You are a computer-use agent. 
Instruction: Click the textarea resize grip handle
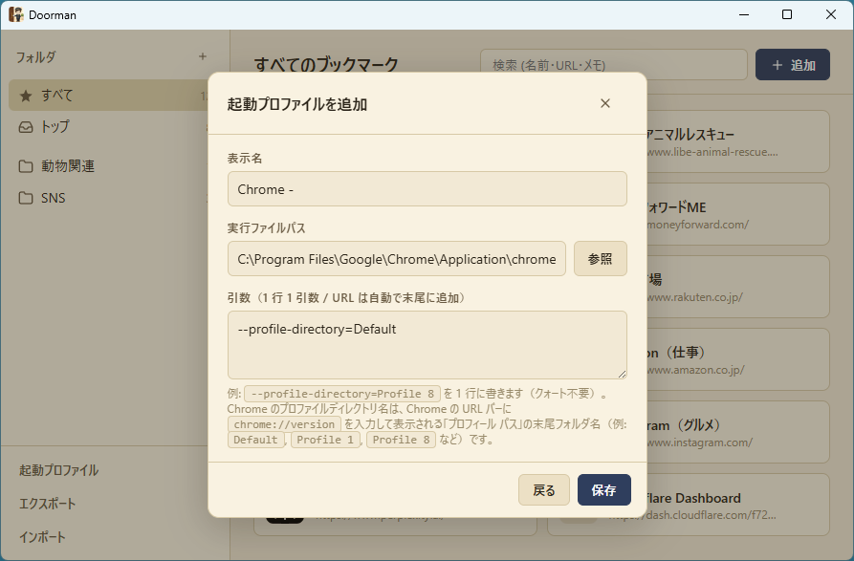[x=622, y=374]
